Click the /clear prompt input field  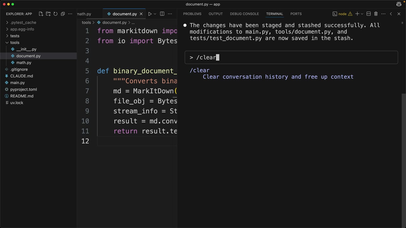[x=291, y=57]
